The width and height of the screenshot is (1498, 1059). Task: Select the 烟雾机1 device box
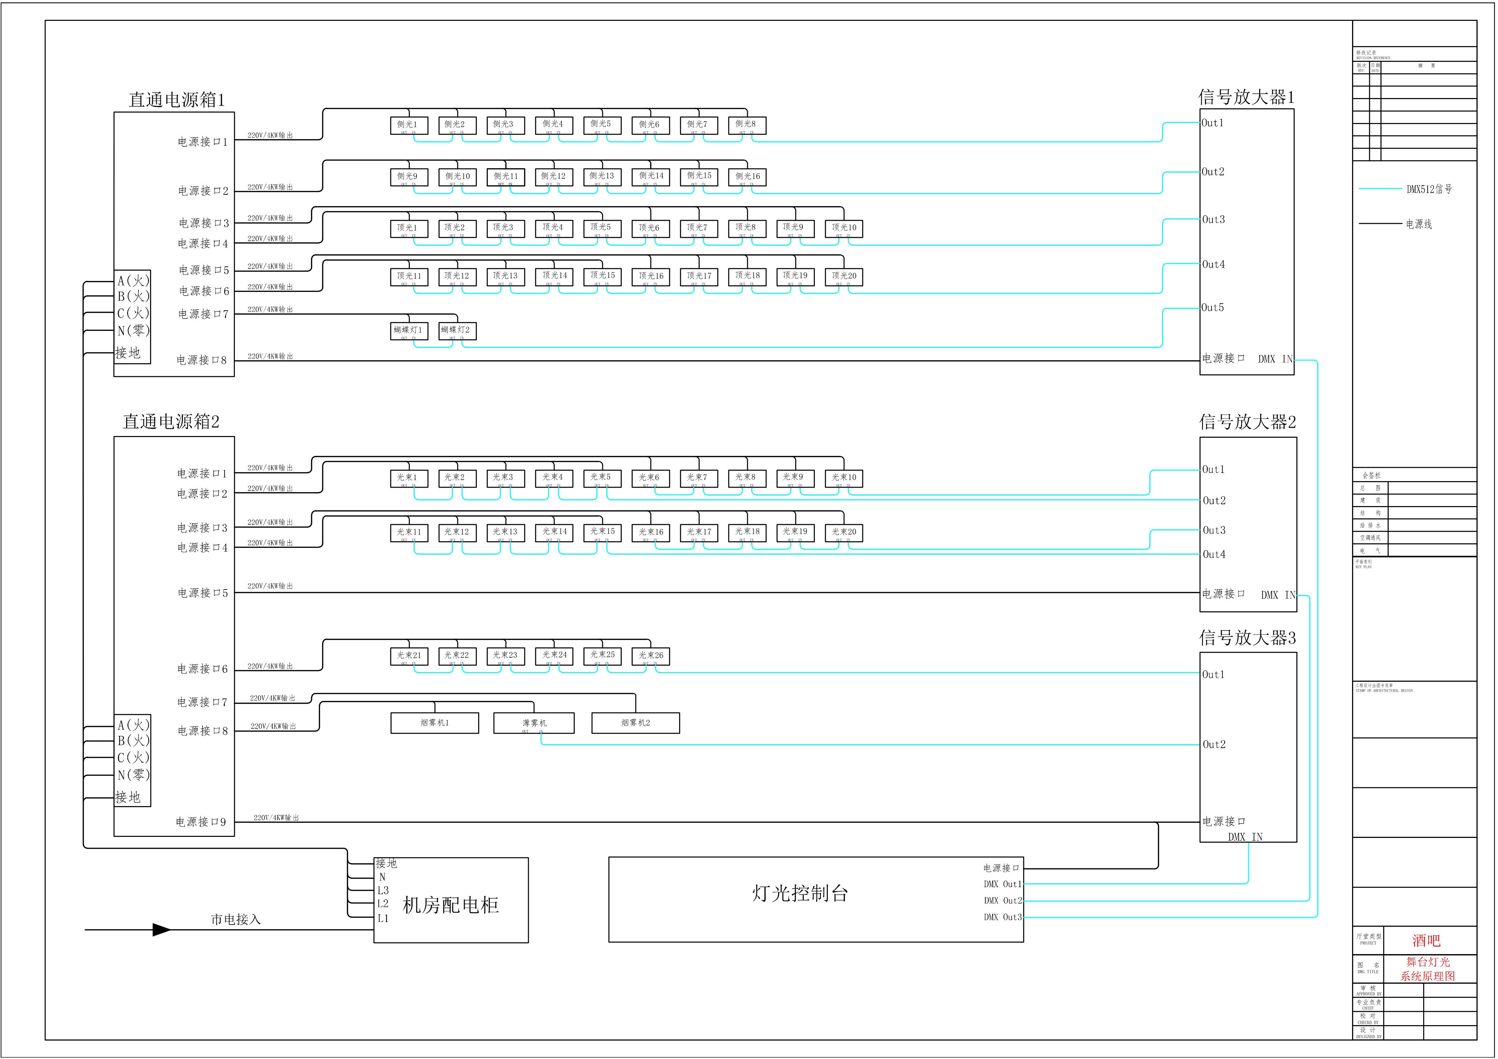click(x=434, y=723)
